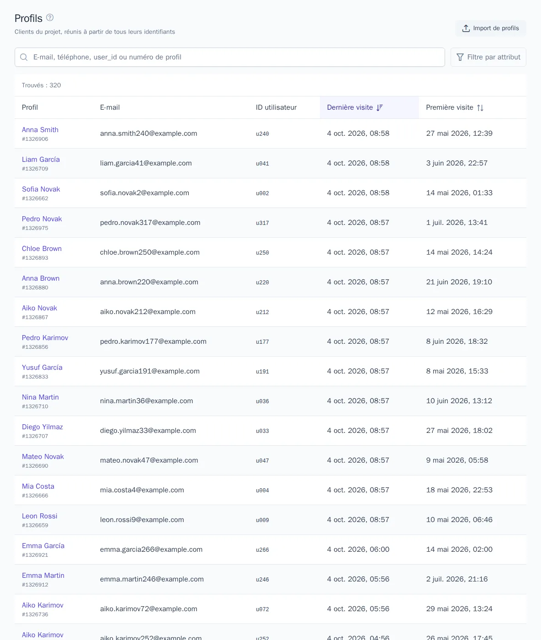Open the Filtre par attribut filter
Screen dimensions: 541x640
click(x=488, y=57)
